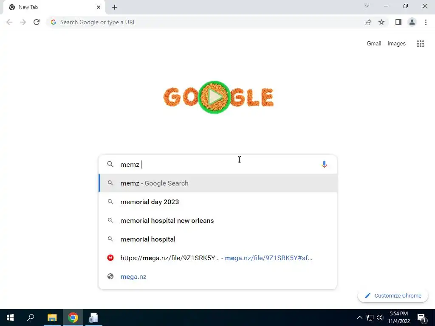Click Customize Chrome button

tap(393, 296)
